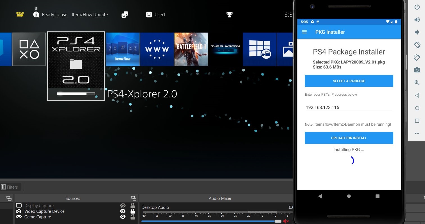
Task: Lock the Game Capture source
Action: (133, 217)
